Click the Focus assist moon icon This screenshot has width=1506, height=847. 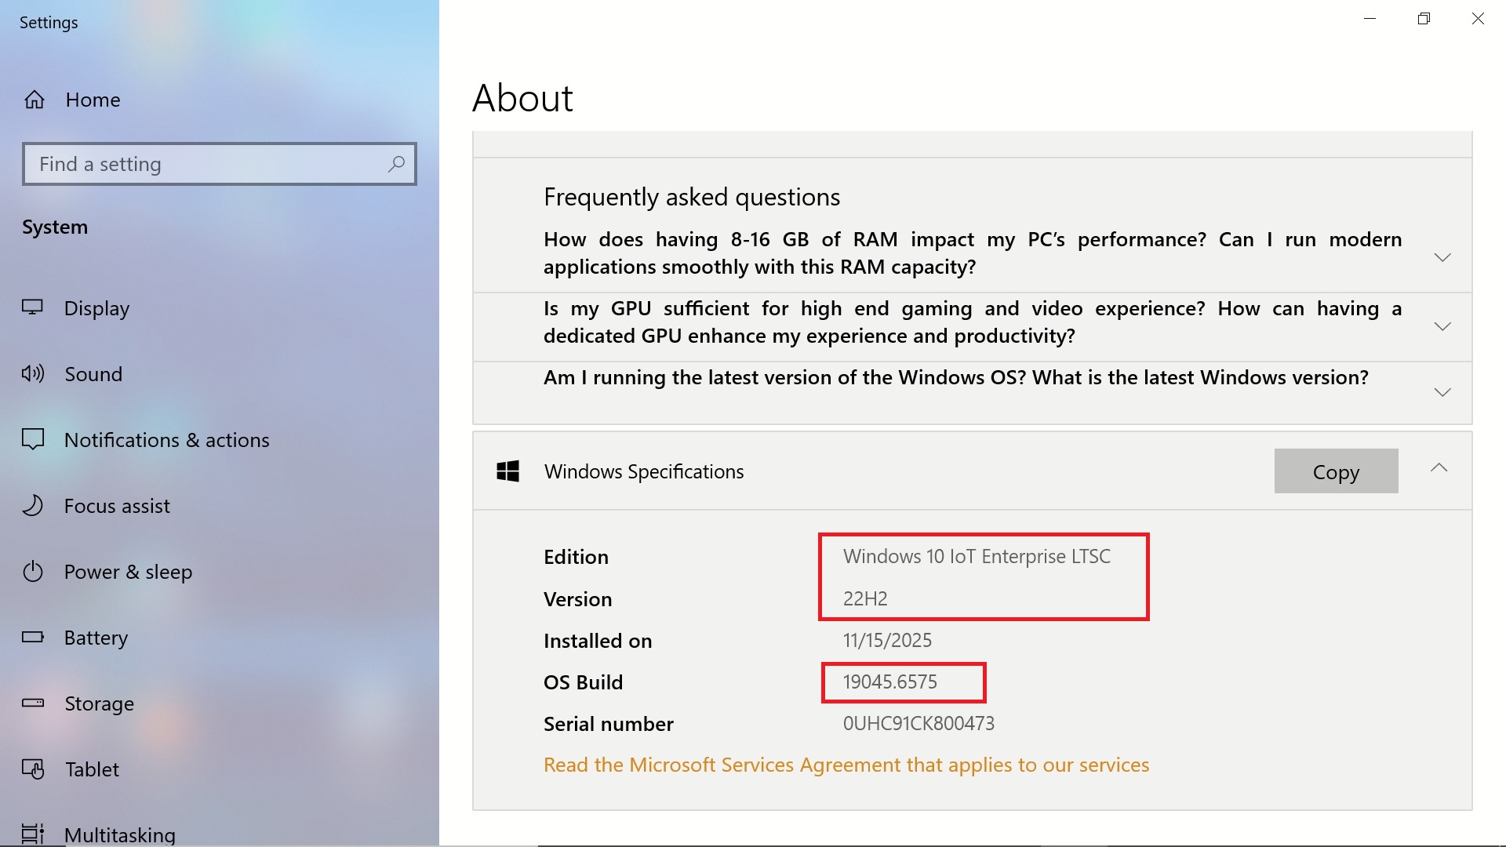(32, 505)
